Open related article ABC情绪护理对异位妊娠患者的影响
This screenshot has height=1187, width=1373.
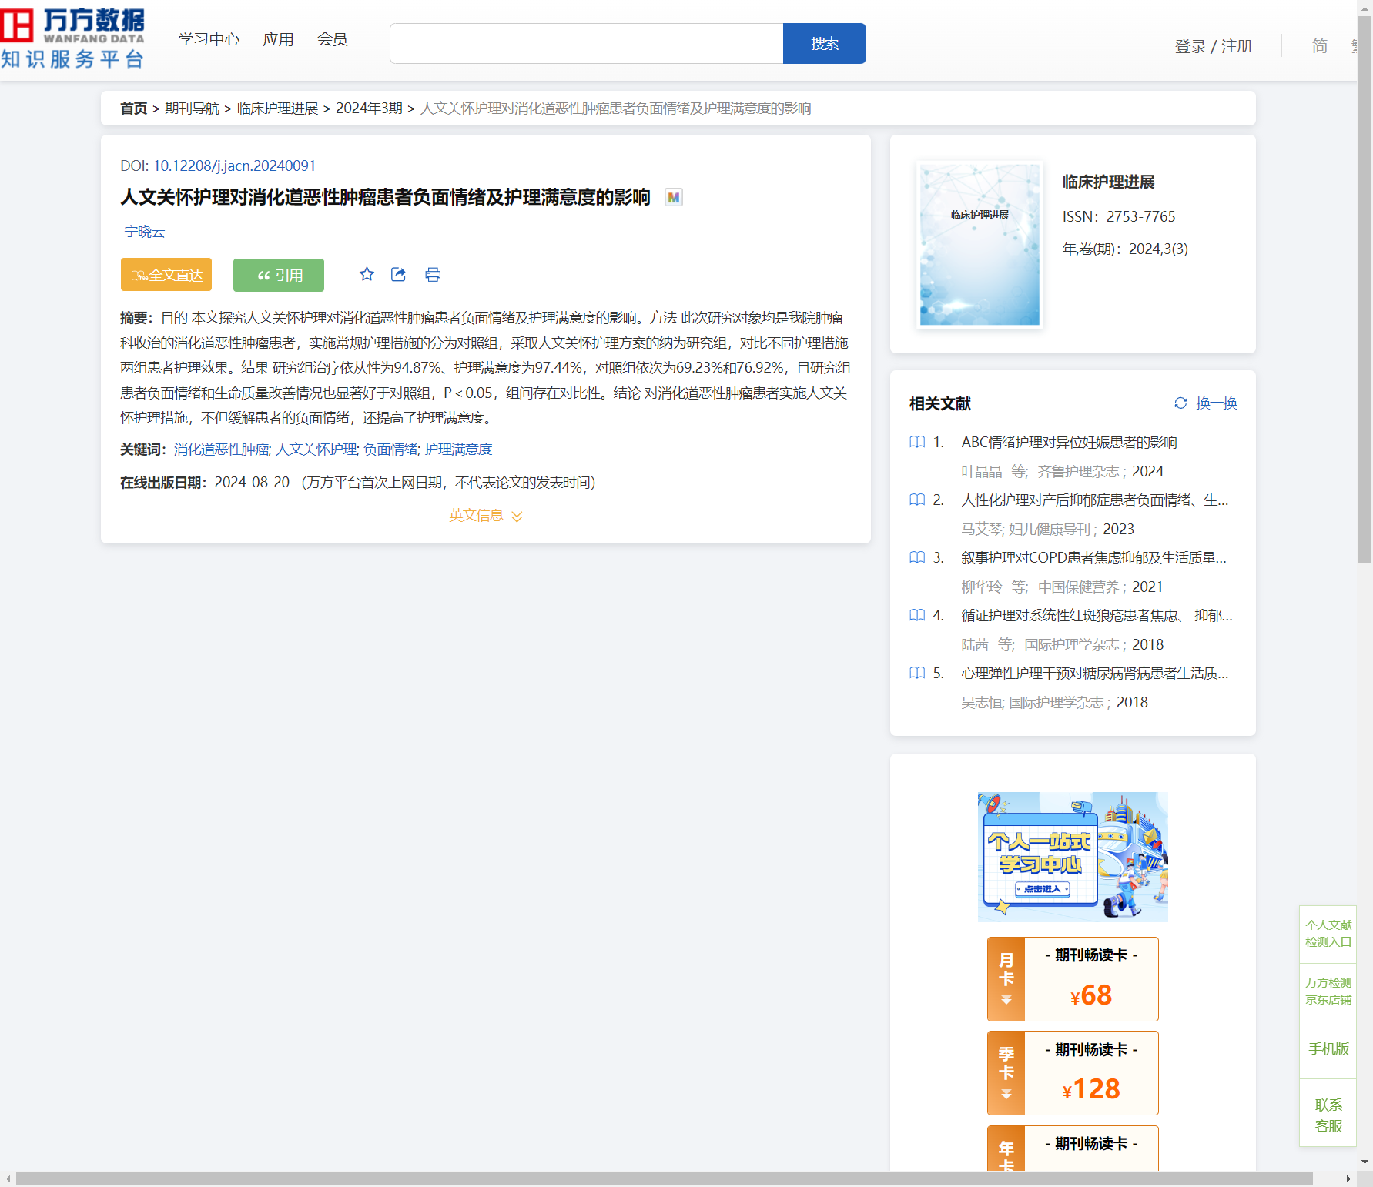[1069, 442]
